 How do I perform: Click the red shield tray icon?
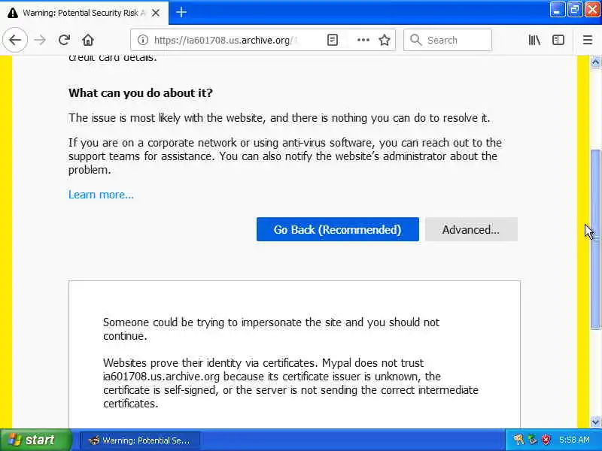tap(546, 440)
